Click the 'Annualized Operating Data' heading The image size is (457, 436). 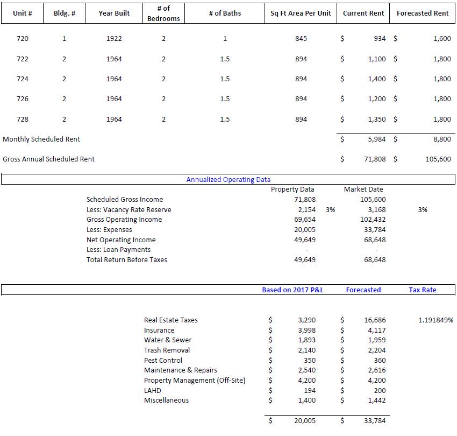tap(228, 179)
